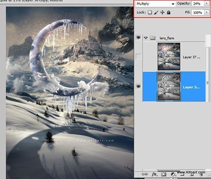Add a layer mask with the mask icon
This screenshot has height=179, width=211.
pyautogui.click(x=164, y=174)
